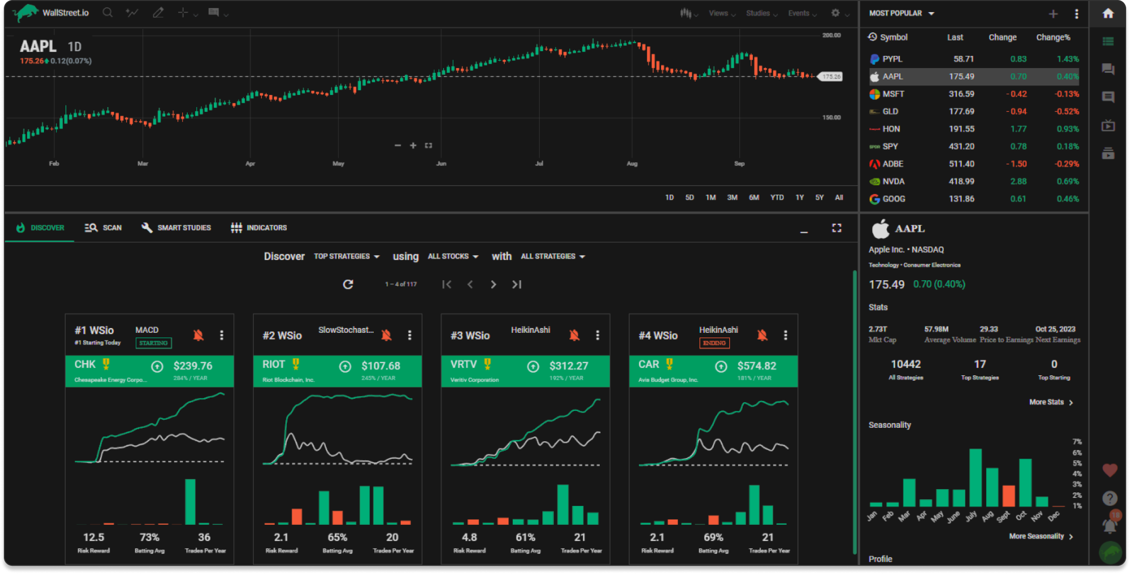The width and height of the screenshot is (1130, 574).
Task: Go to the next results page
Action: coord(493,285)
